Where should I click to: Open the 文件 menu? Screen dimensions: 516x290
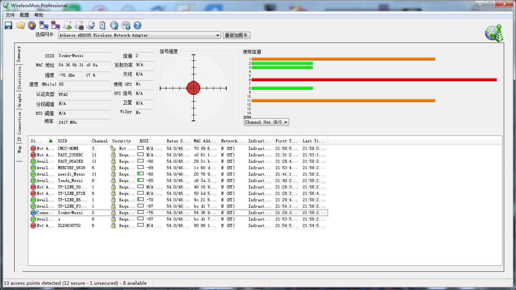pos(10,15)
